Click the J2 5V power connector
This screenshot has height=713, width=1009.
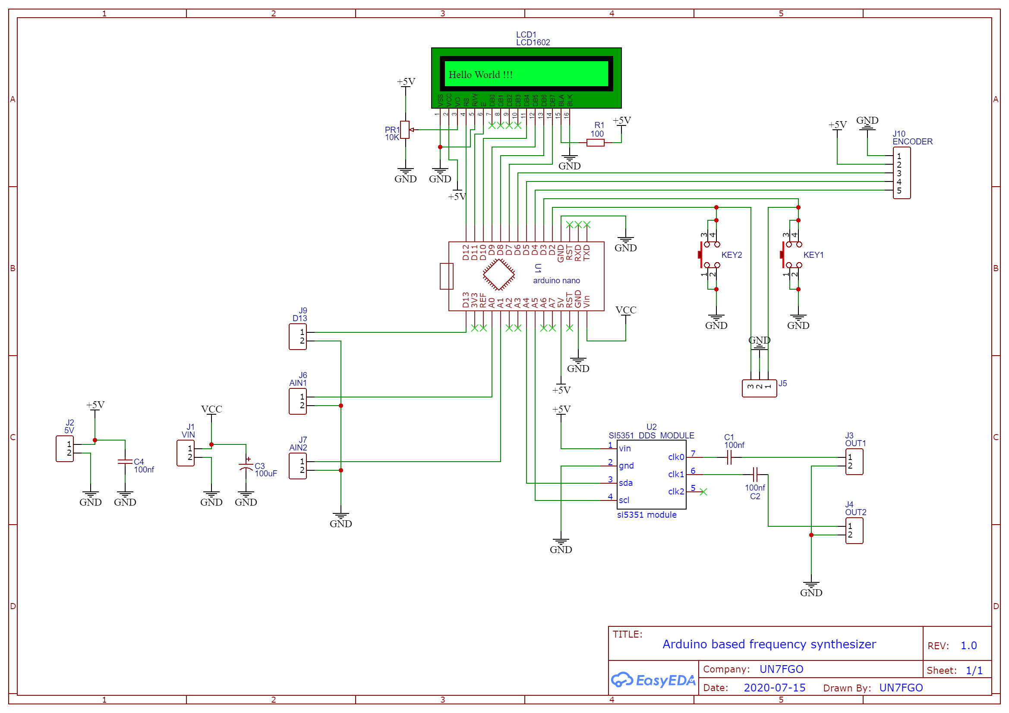(65, 449)
